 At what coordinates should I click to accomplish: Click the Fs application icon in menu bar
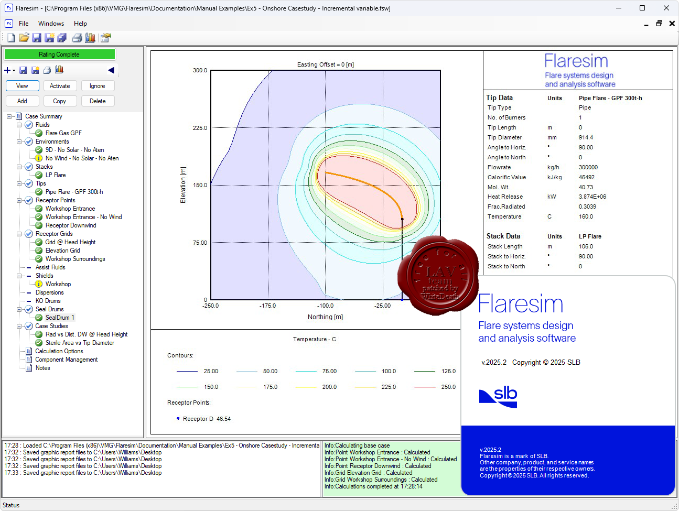tap(9, 24)
